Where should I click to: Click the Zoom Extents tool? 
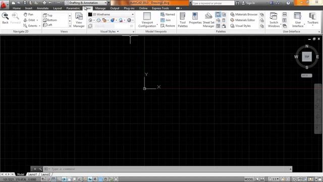tap(30, 26)
